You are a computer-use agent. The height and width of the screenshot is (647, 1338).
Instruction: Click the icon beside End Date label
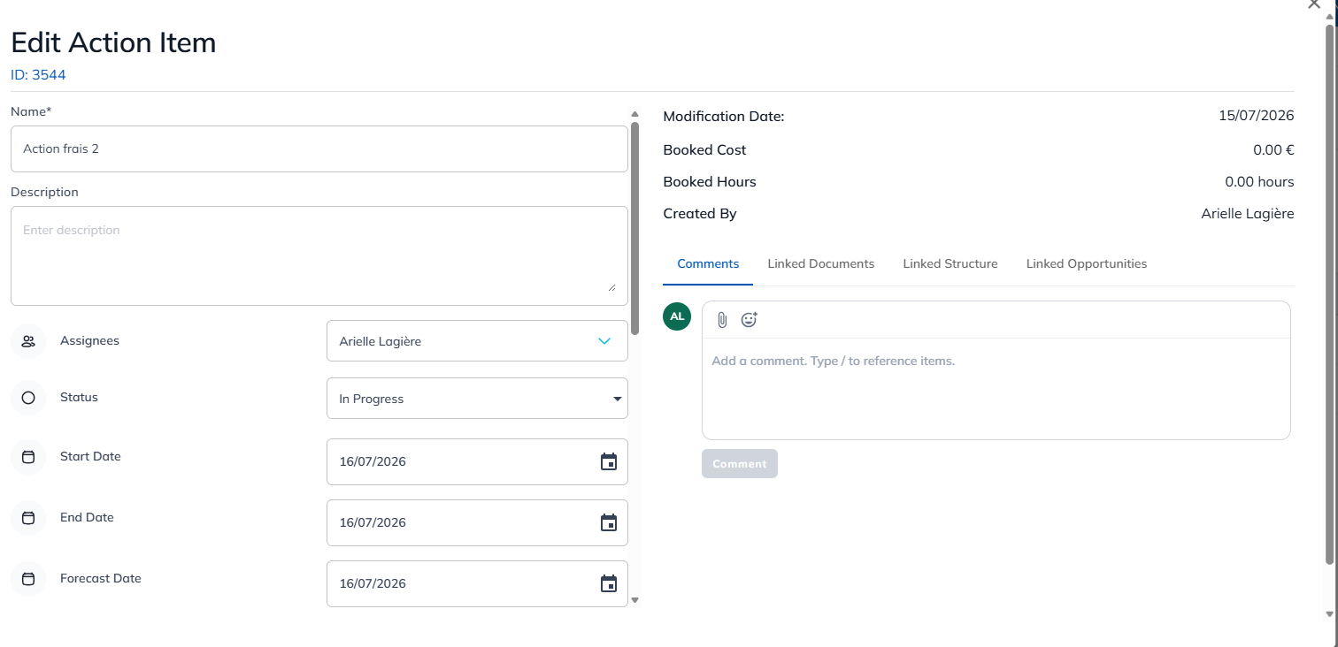pos(28,518)
